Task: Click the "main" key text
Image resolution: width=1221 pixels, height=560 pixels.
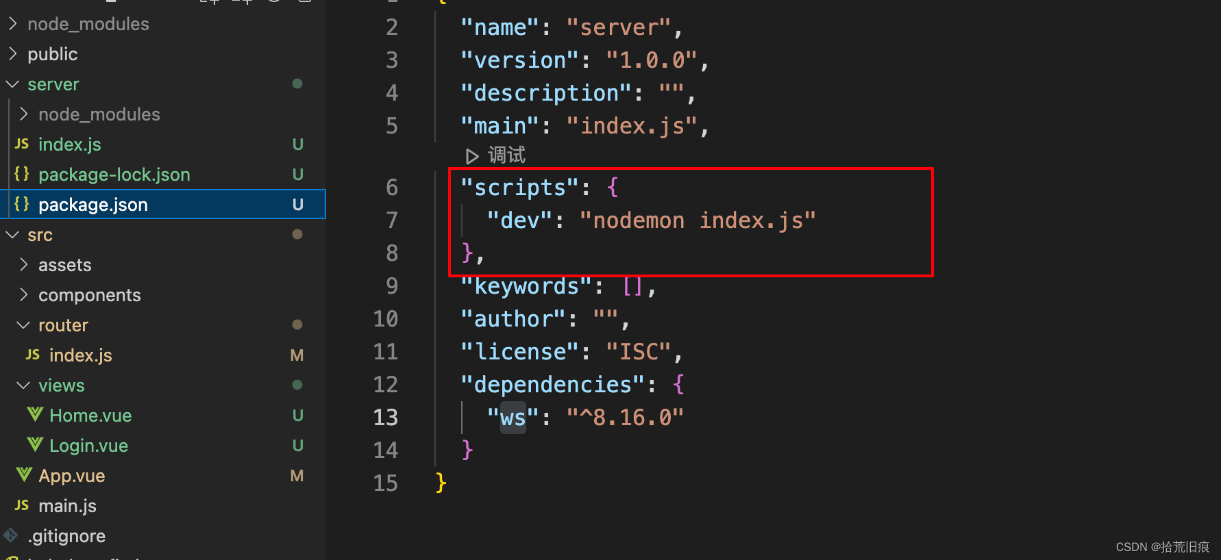Action: tap(500, 126)
